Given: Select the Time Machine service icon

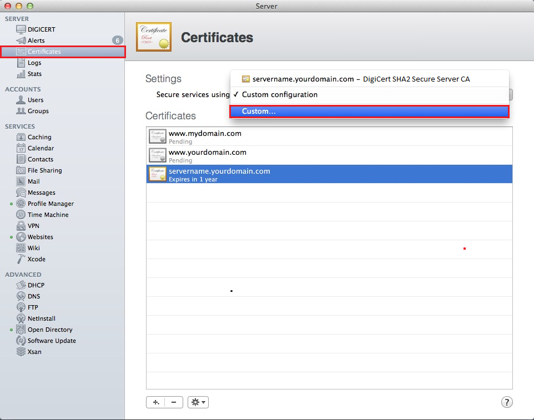Looking at the screenshot, I should [21, 215].
